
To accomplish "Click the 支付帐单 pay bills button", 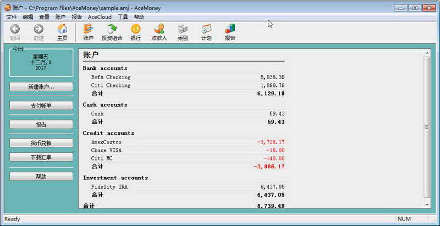I will pyautogui.click(x=41, y=106).
